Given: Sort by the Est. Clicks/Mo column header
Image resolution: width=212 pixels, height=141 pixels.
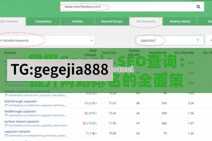Looking at the screenshot, I should coord(184,53).
